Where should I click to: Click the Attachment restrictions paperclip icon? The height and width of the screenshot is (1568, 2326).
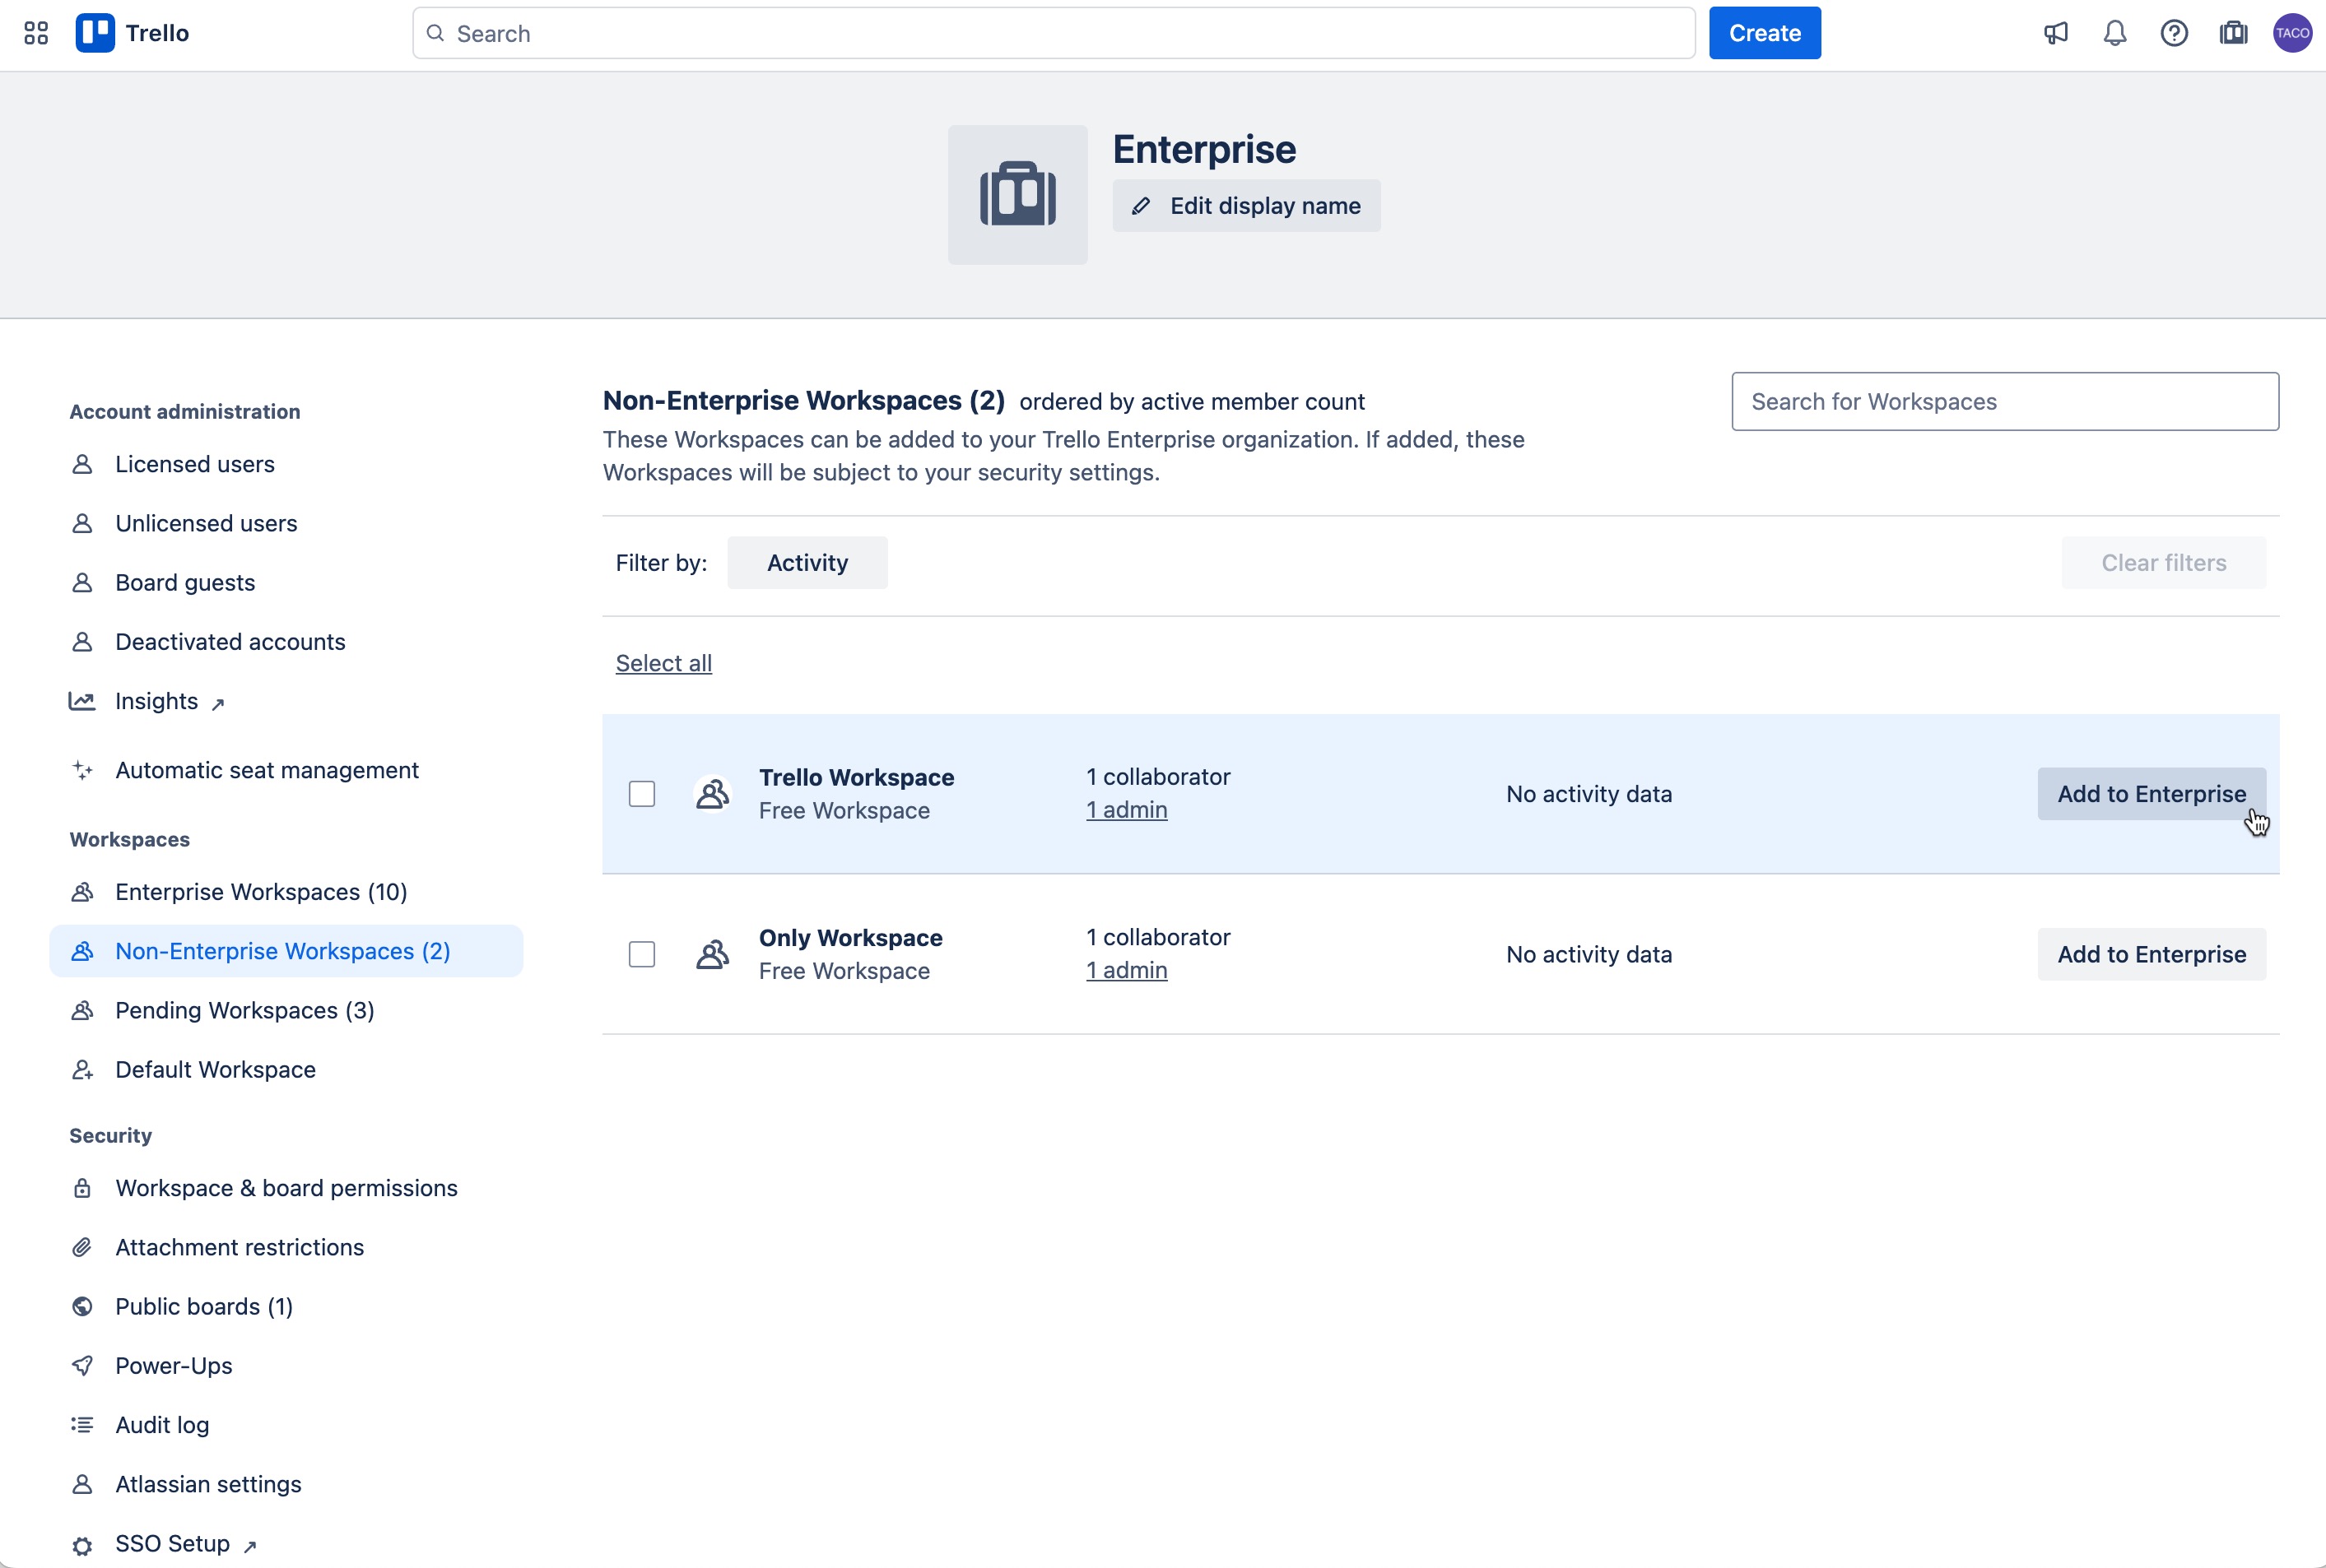[83, 1247]
